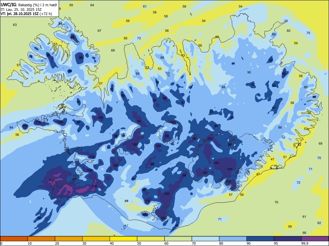Click the '67' humidity value

(99, 31)
